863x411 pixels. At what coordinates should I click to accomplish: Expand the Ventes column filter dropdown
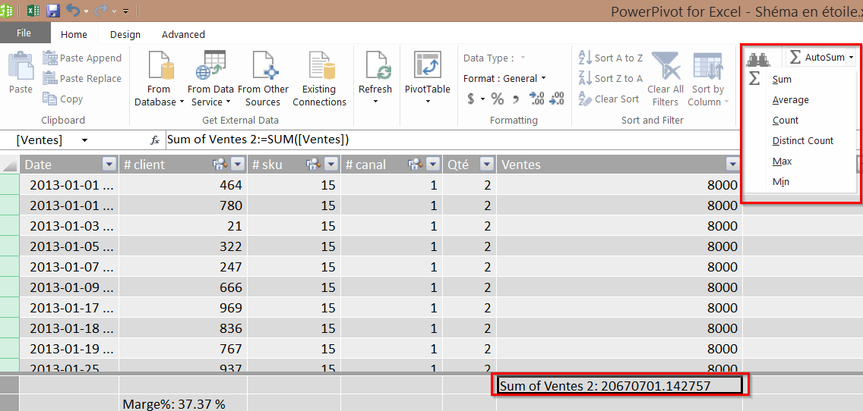pos(732,165)
